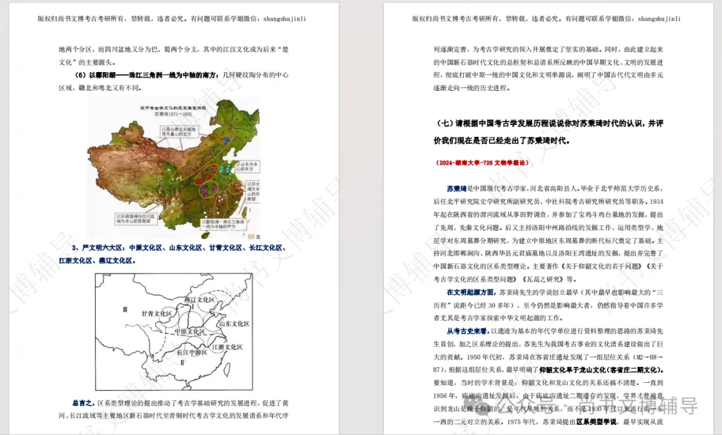Click the "中原文化区" label on the outline map
722x435 pixels.
click(190, 331)
